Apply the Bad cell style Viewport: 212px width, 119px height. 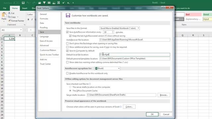(193, 15)
